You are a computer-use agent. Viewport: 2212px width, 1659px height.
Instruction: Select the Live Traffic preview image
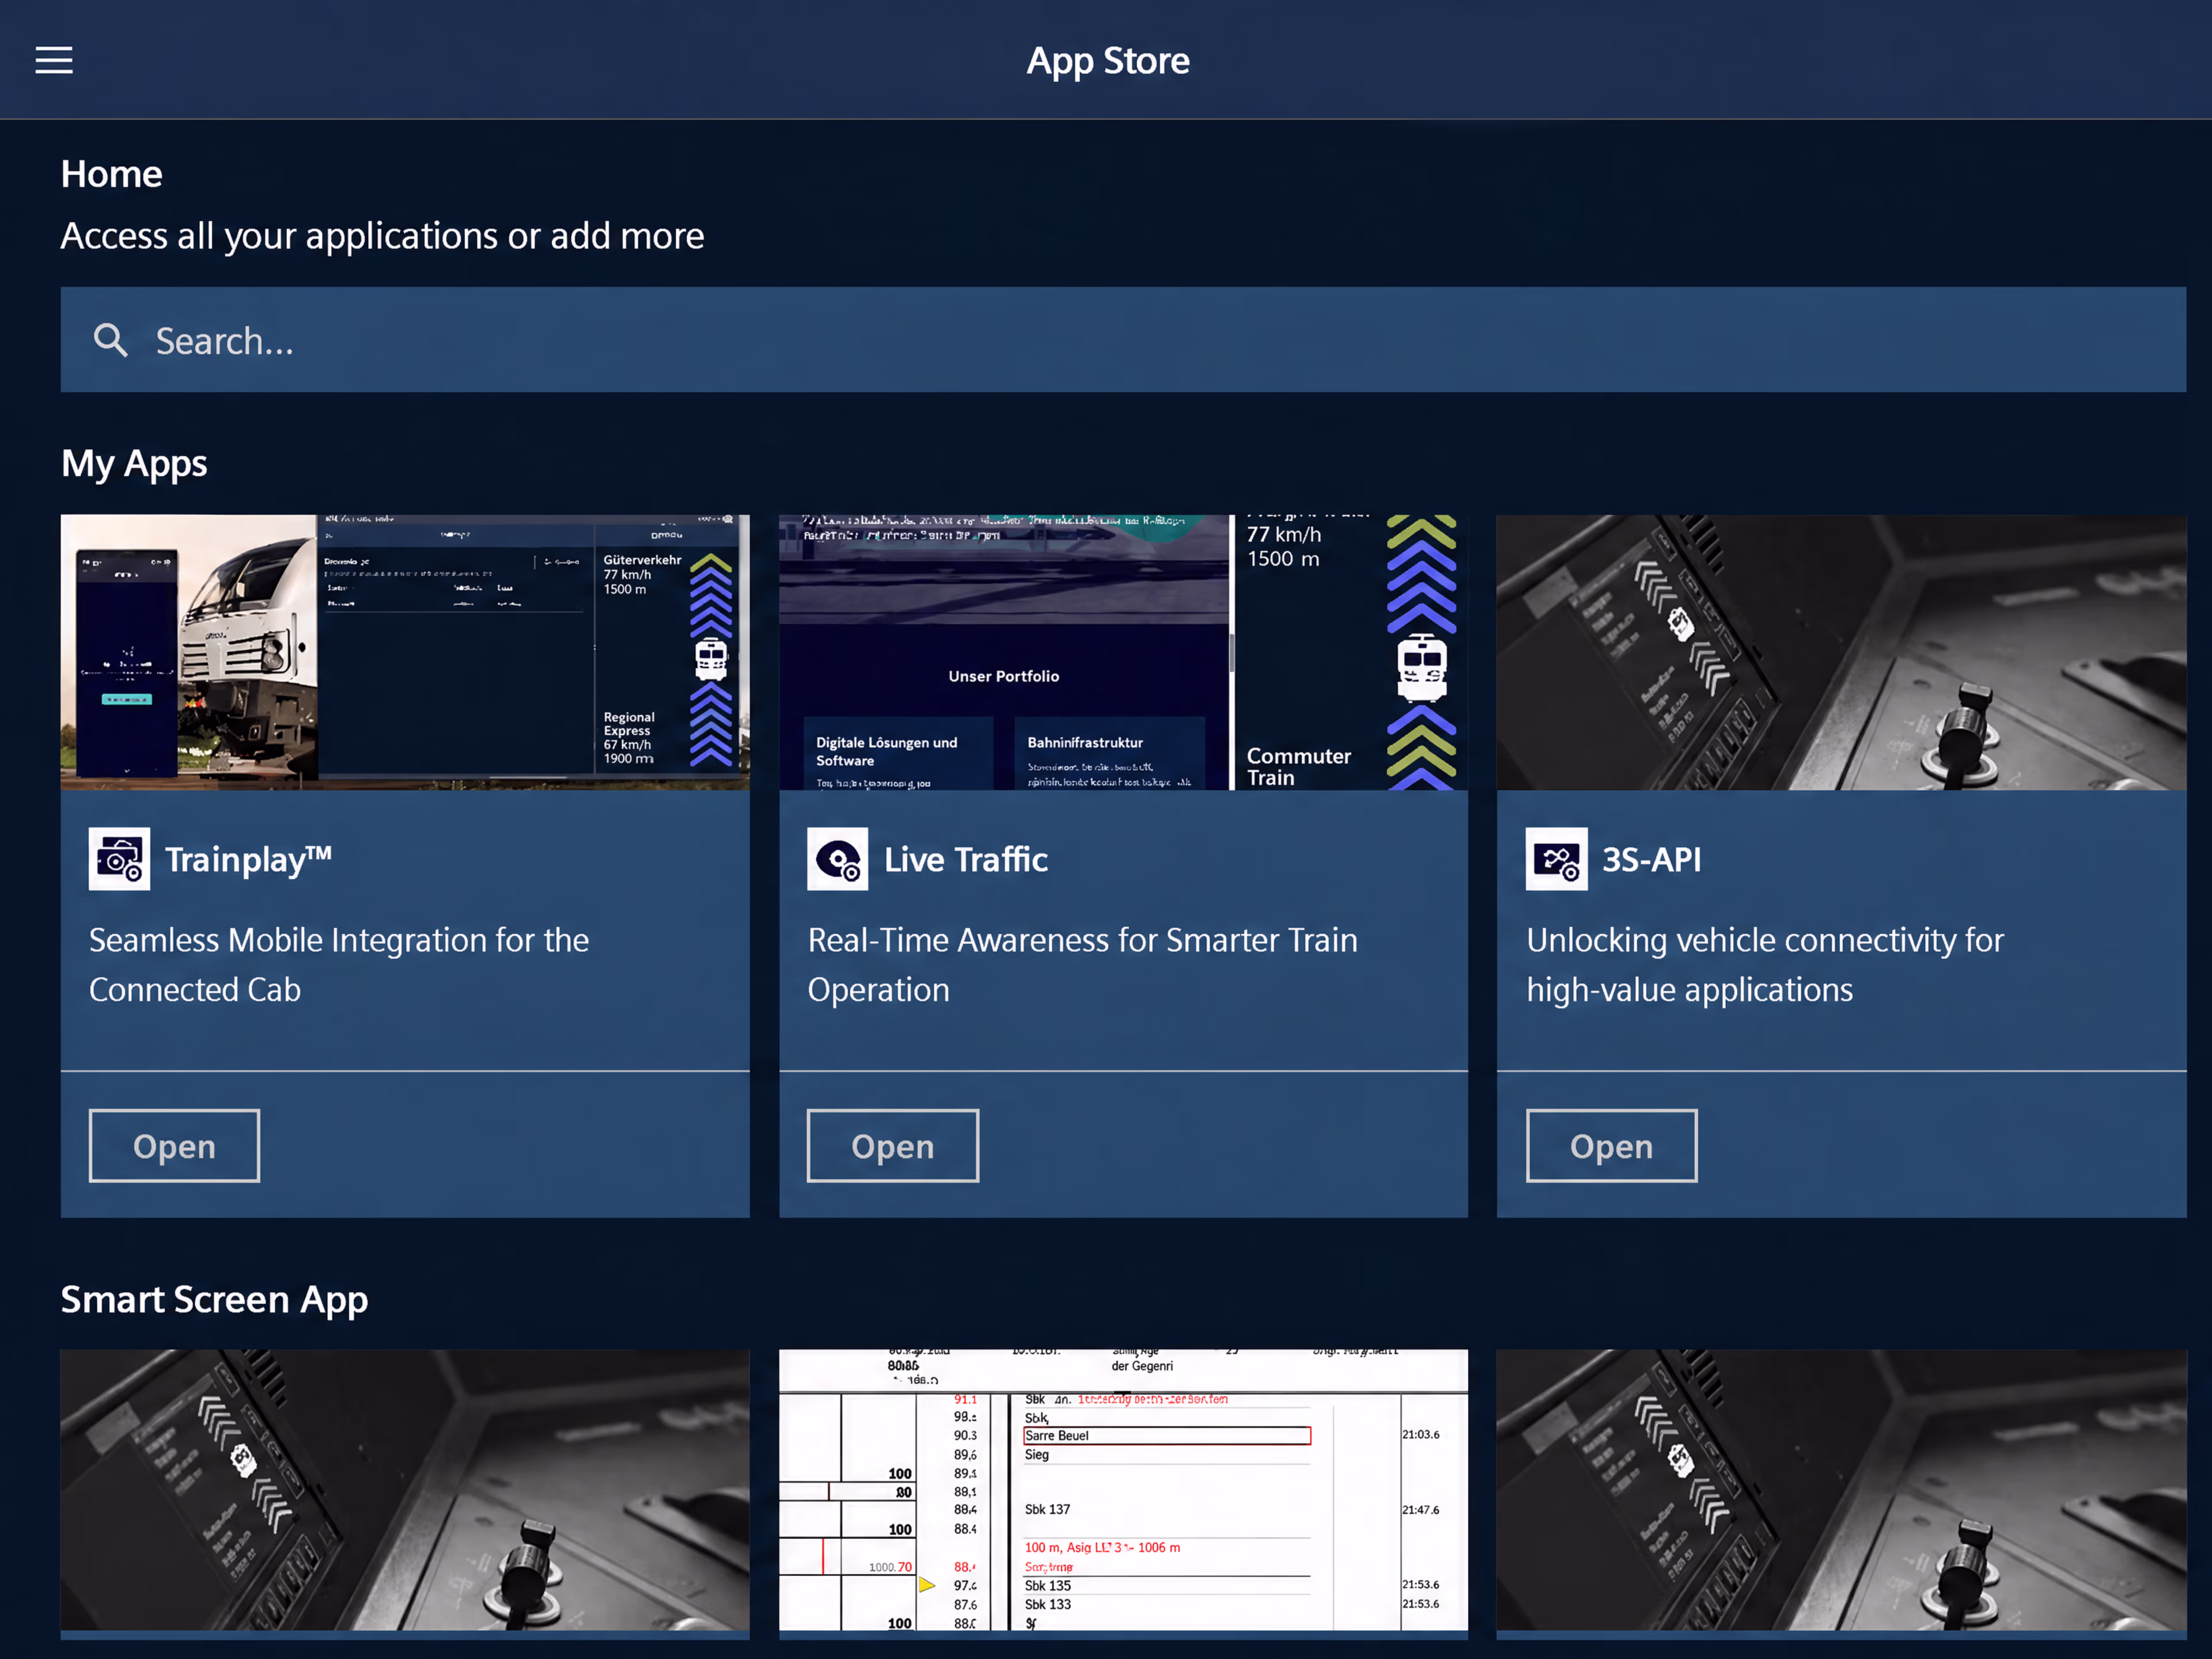pos(1123,652)
